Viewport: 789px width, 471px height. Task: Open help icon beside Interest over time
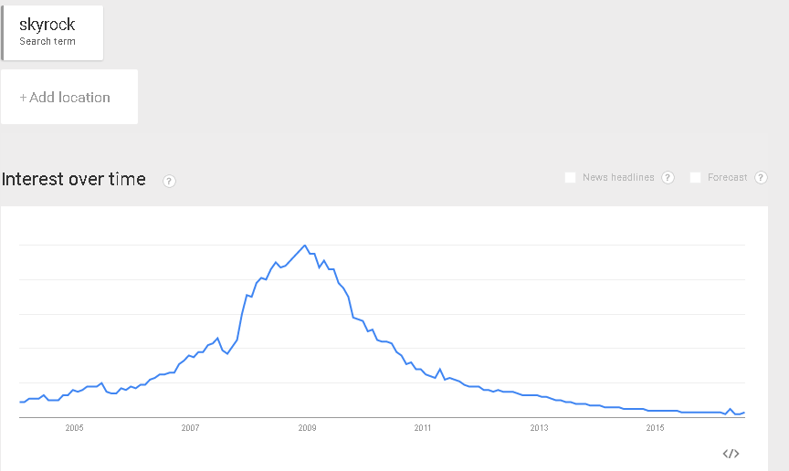169,181
